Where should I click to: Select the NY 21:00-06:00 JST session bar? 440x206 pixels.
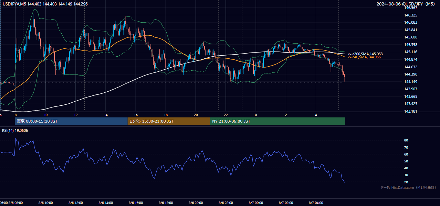(x=278, y=121)
